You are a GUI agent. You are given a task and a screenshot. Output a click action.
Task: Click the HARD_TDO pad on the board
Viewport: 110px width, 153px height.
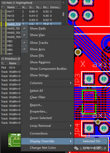88,15
